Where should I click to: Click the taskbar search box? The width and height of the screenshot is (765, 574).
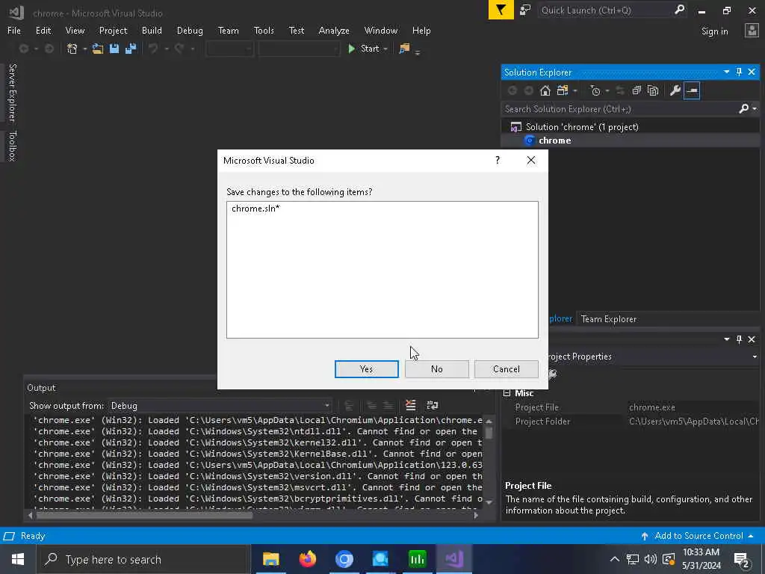(x=144, y=559)
